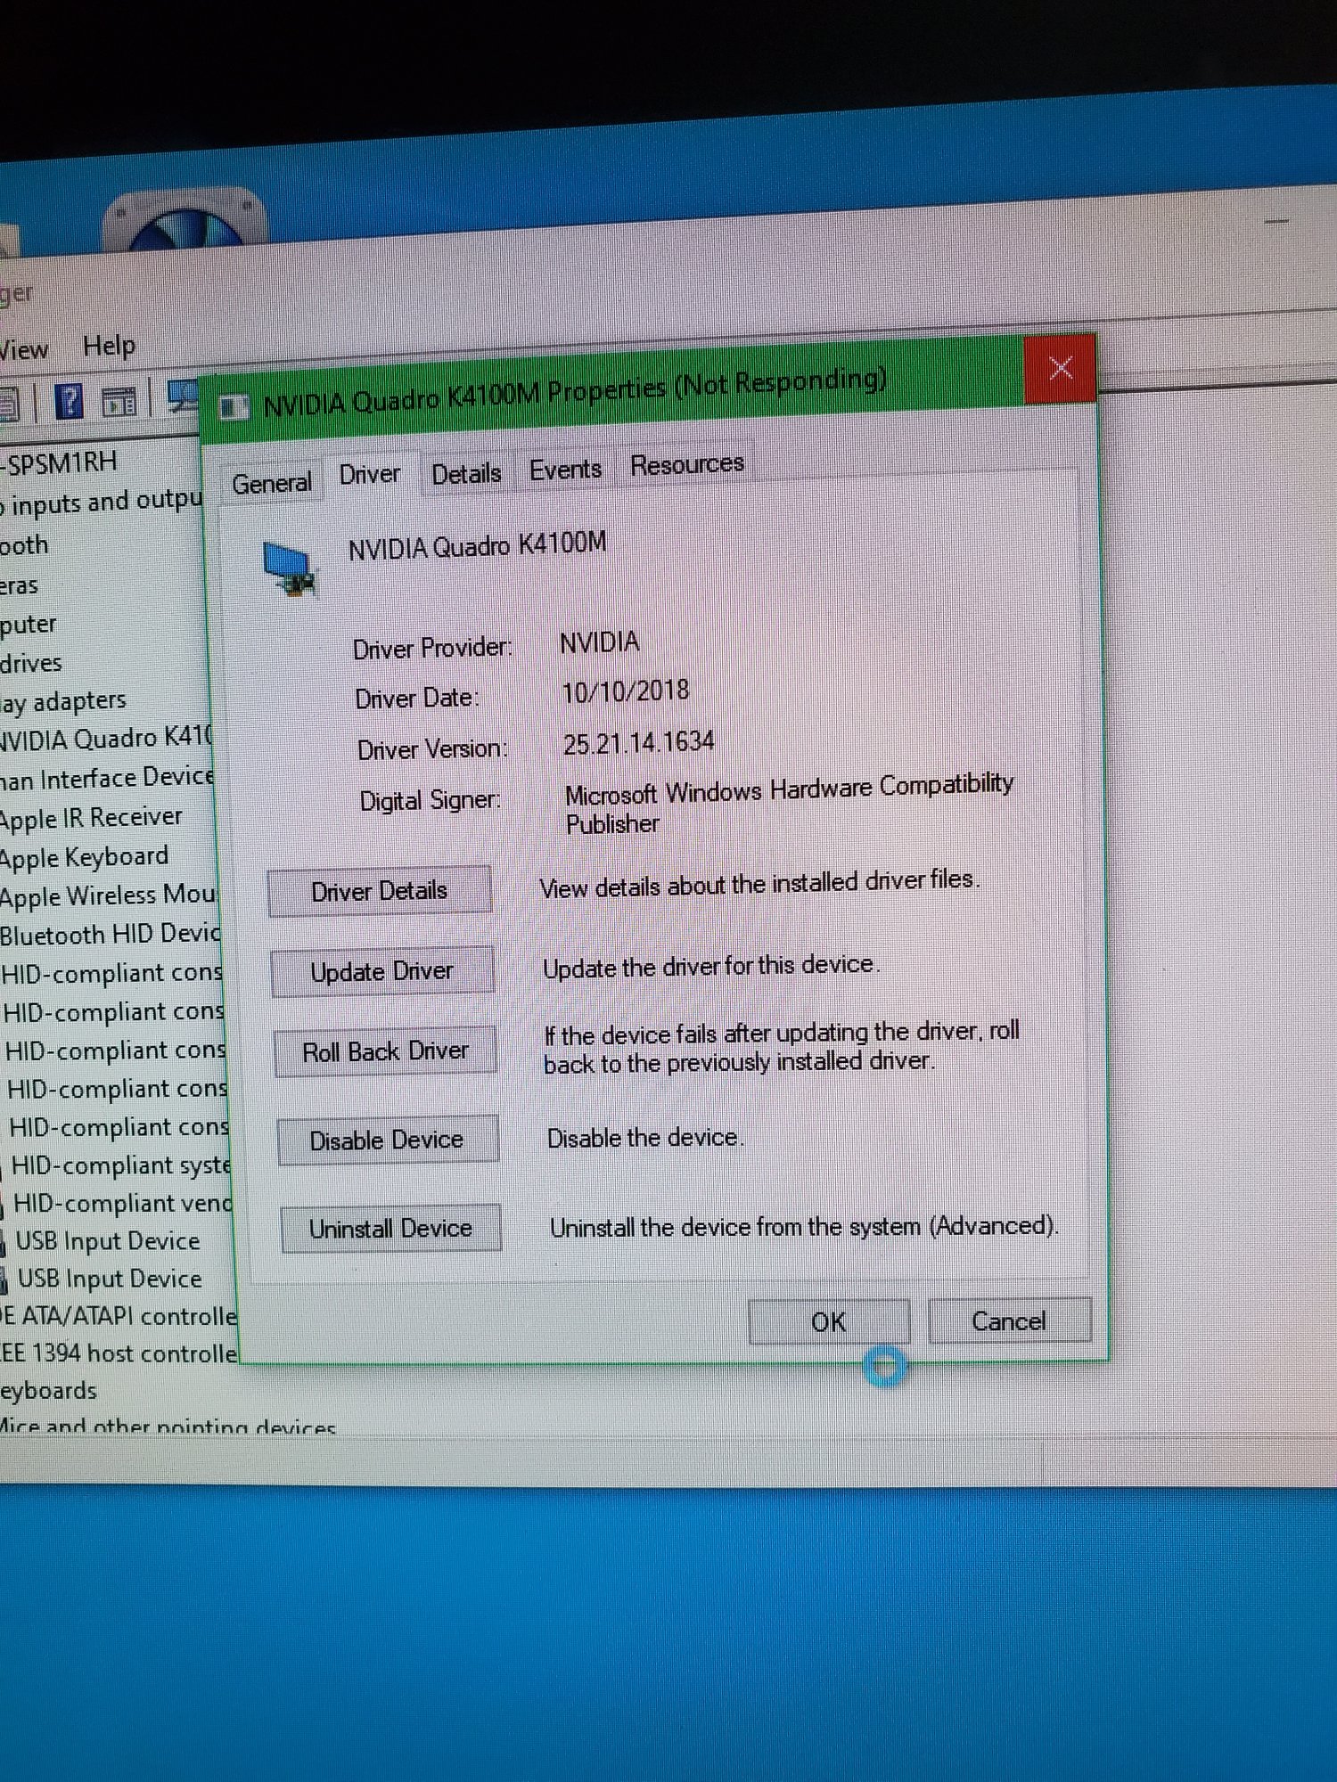Click the driver version 25.21.14.1634 text
The width and height of the screenshot is (1337, 1782).
pos(638,742)
